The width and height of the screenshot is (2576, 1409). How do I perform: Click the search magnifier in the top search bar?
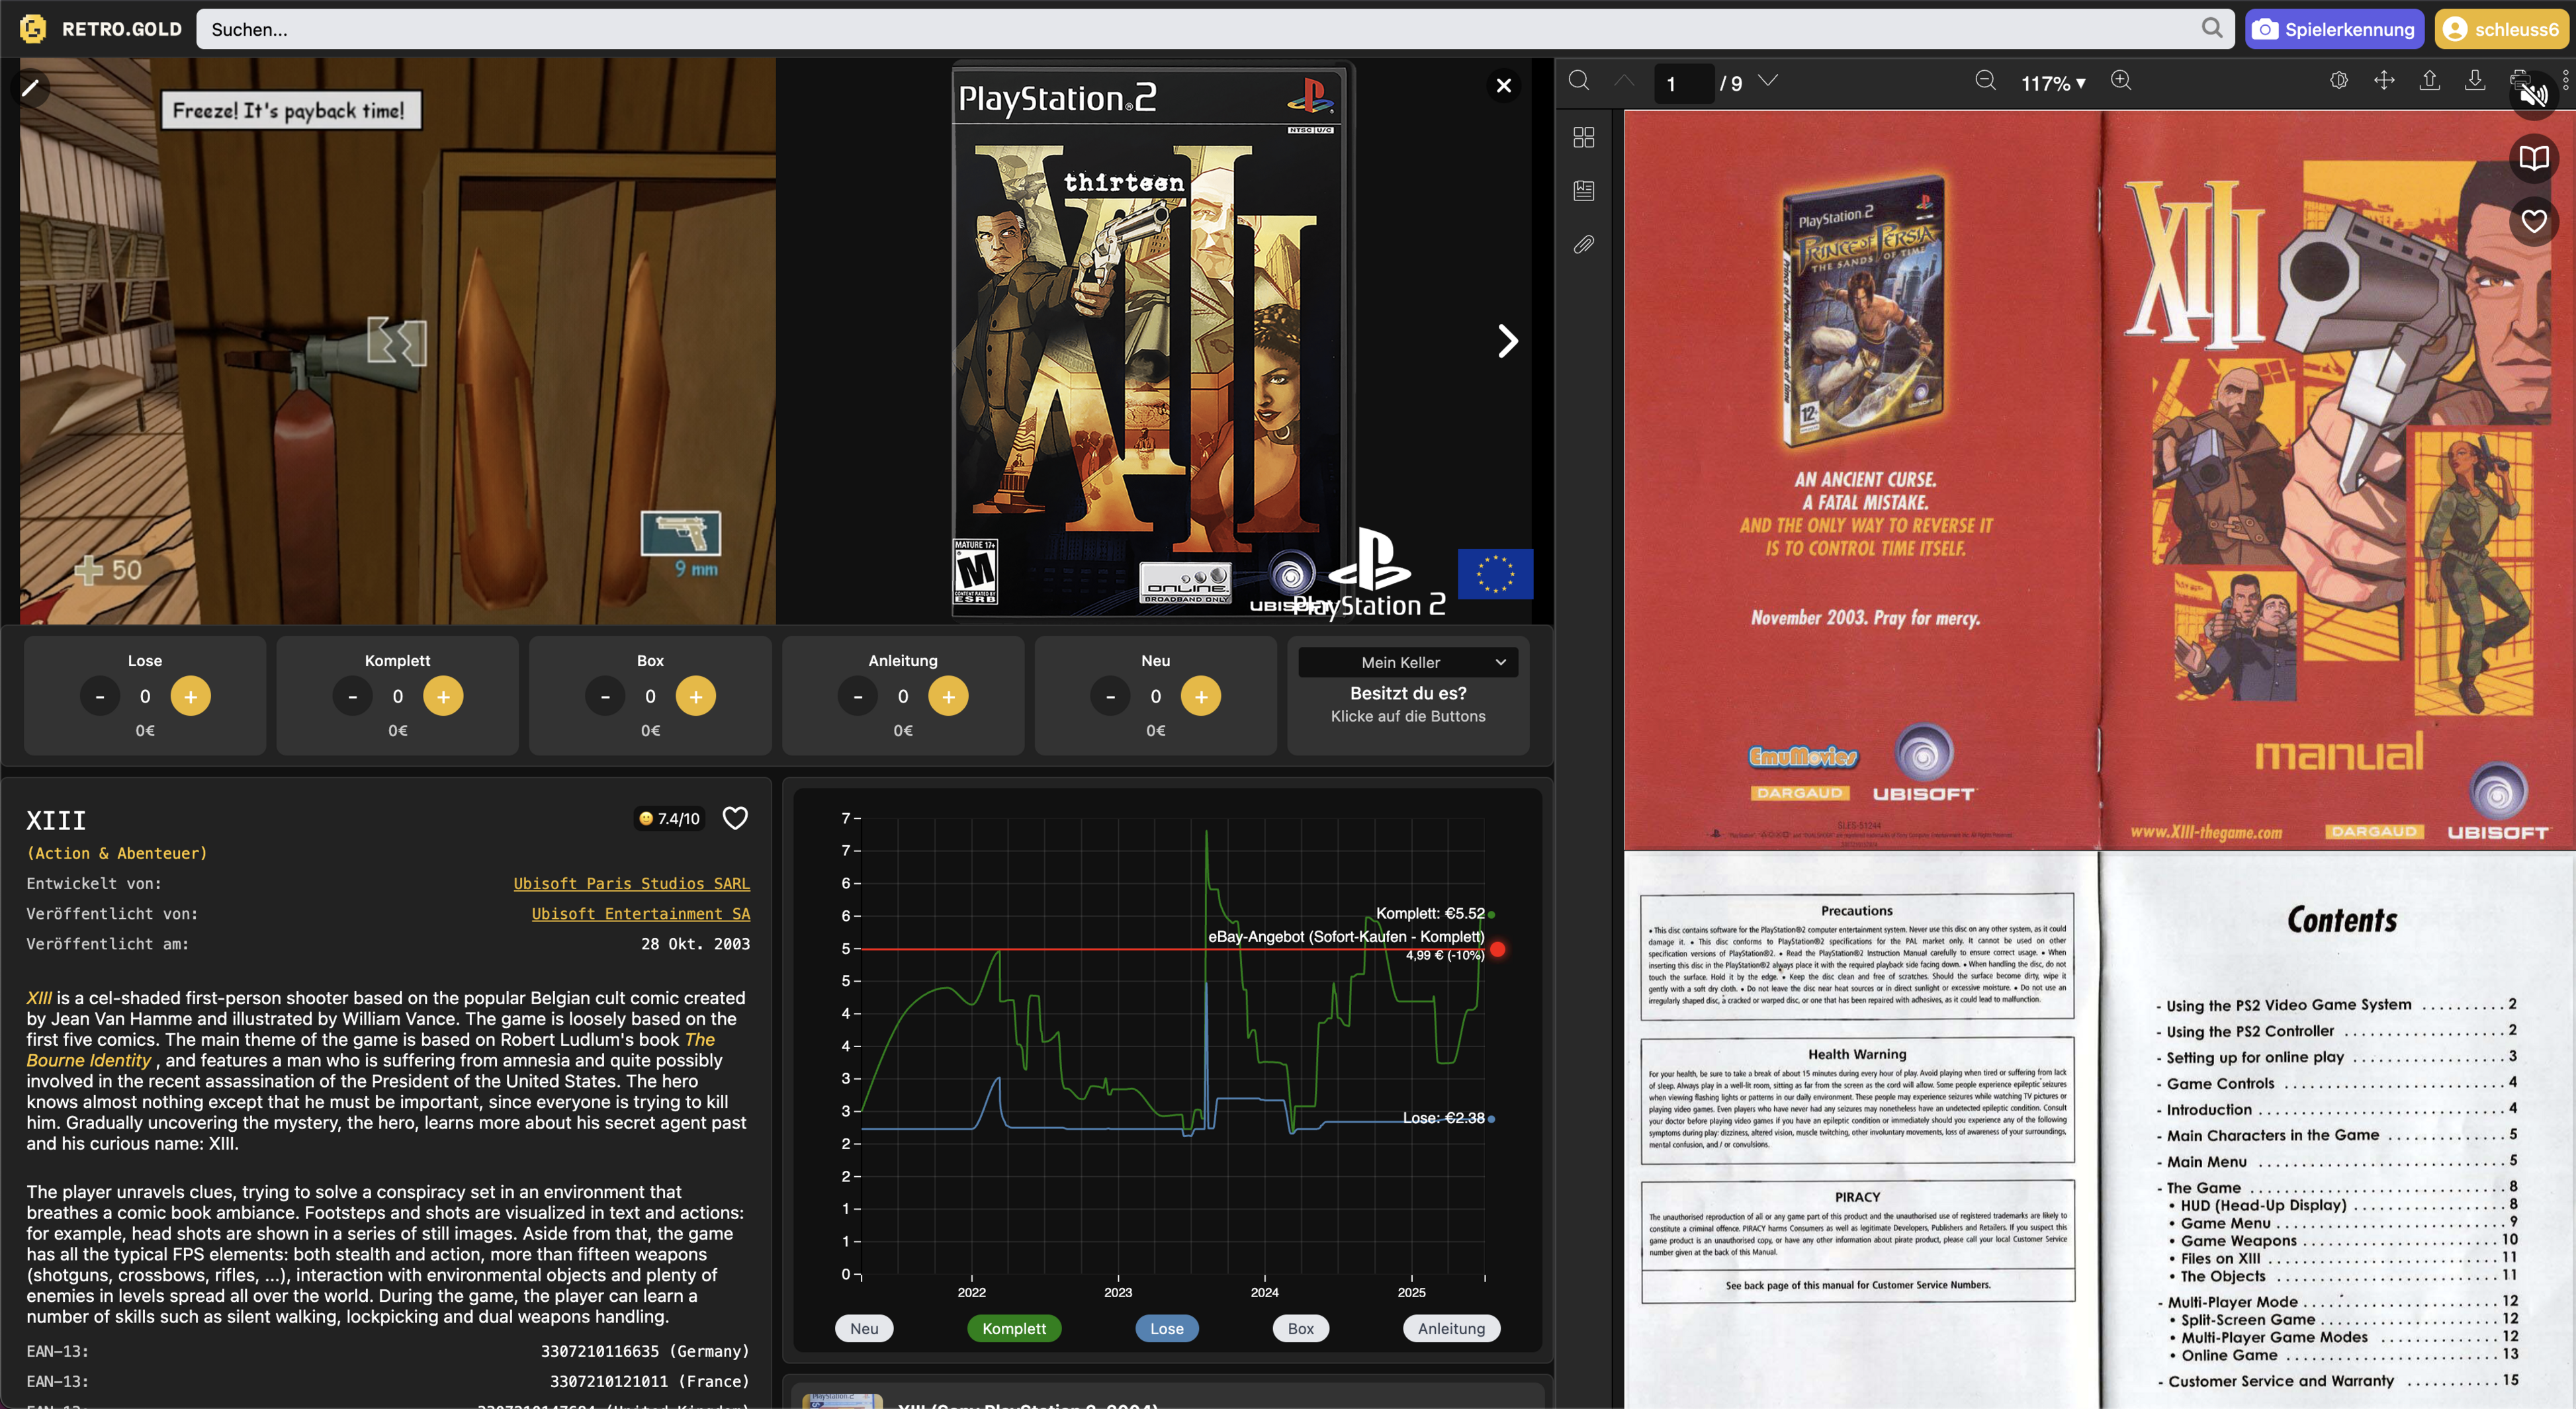[x=2211, y=28]
